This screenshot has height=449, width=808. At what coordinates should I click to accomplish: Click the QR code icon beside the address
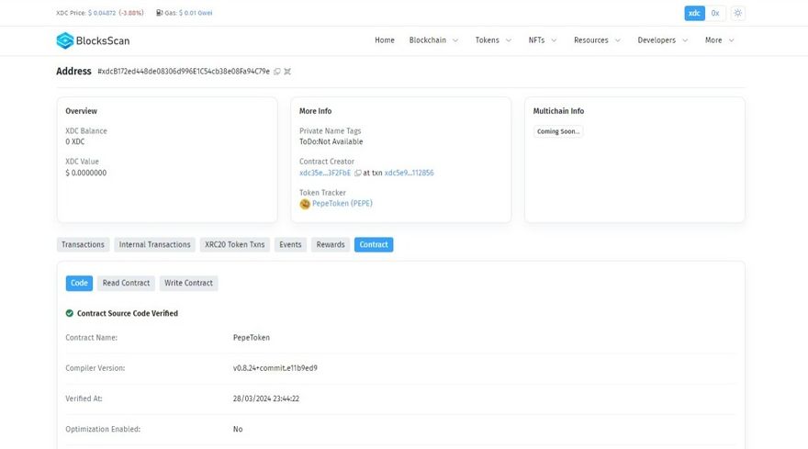pos(287,72)
